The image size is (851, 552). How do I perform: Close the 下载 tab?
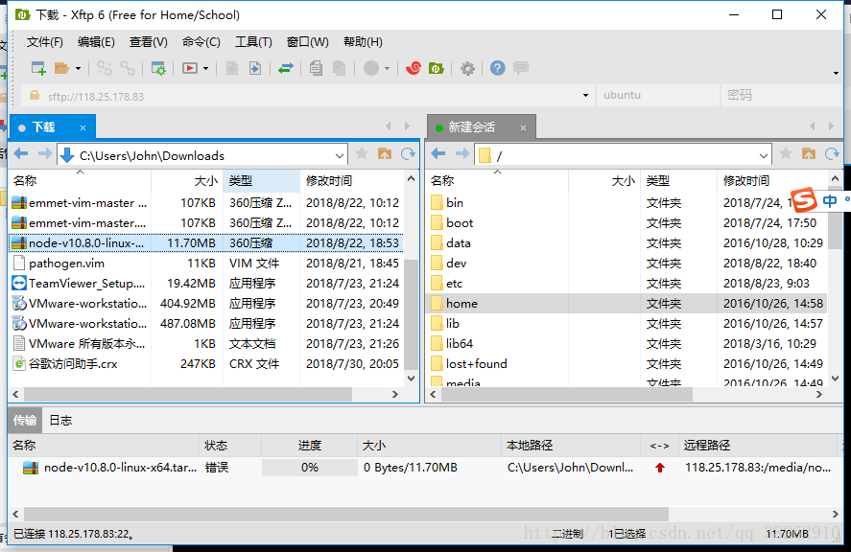click(x=83, y=128)
